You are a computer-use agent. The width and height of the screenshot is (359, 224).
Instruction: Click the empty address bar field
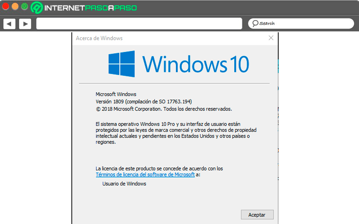139,24
